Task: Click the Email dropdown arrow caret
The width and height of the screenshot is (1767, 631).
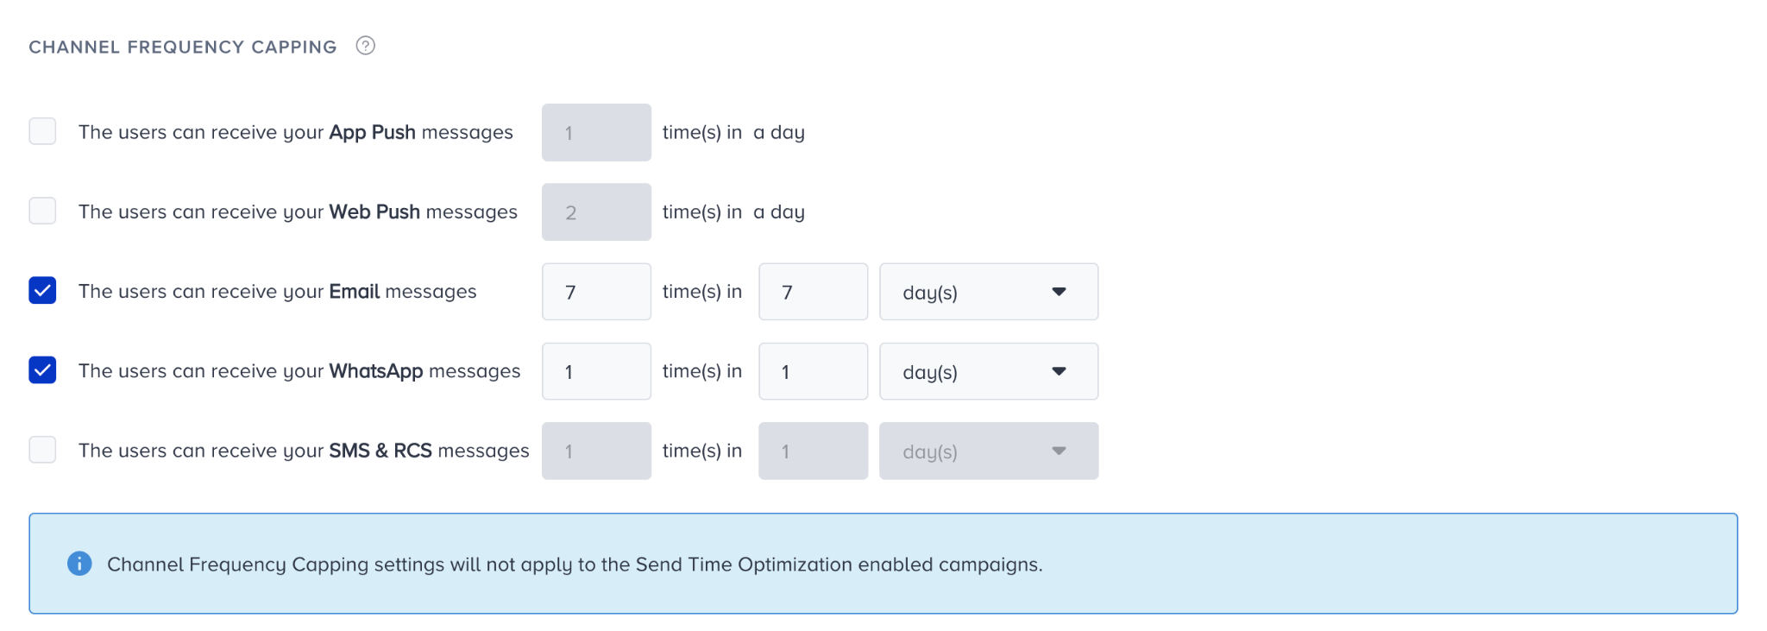Action: pos(1060,292)
